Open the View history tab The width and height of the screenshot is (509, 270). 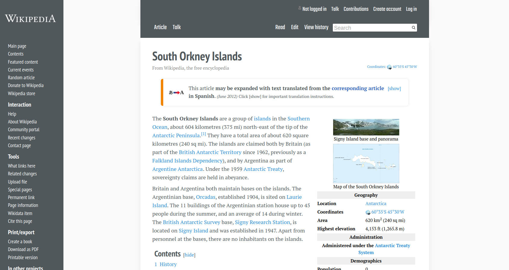coord(316,27)
